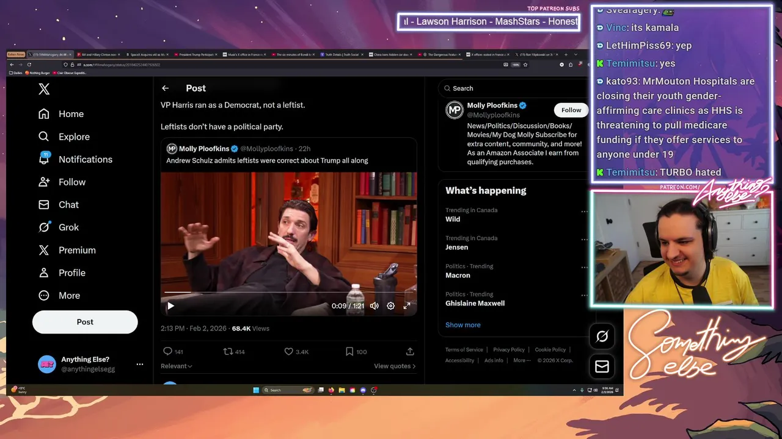The height and width of the screenshot is (439, 782).
Task: Open account menu dots beside Anything Else?
Action: pos(140,364)
